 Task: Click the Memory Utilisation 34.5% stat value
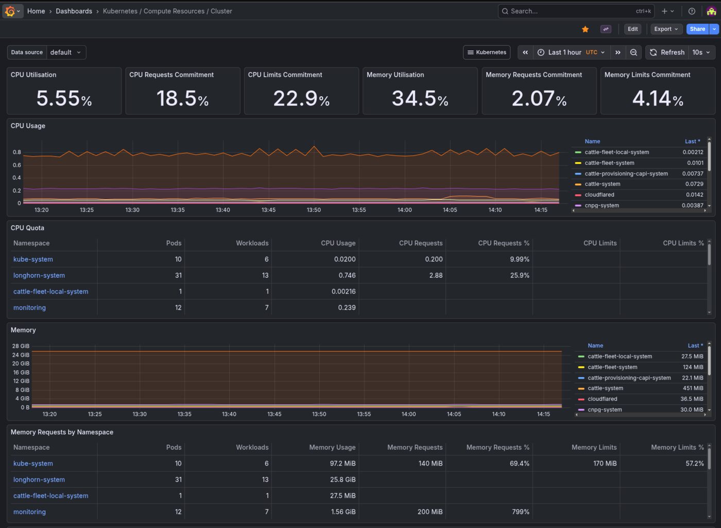(x=420, y=98)
